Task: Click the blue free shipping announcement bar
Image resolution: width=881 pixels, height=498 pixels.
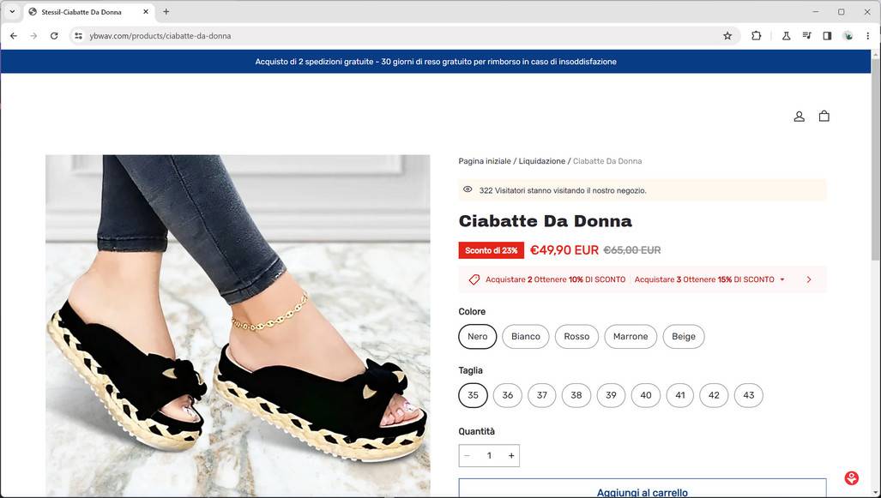Action: coord(436,62)
